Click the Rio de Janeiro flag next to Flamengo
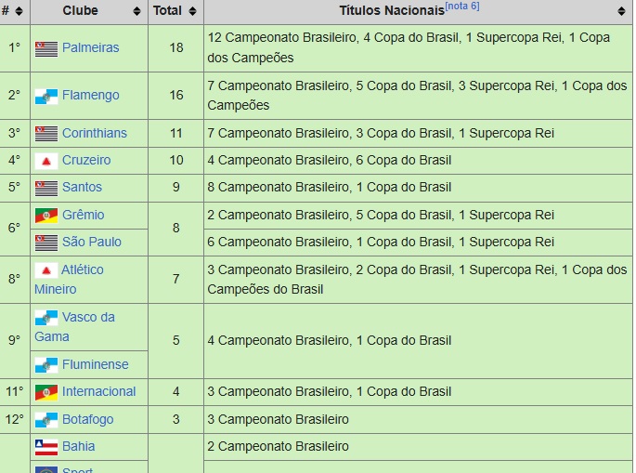The width and height of the screenshot is (636, 473). (46, 97)
